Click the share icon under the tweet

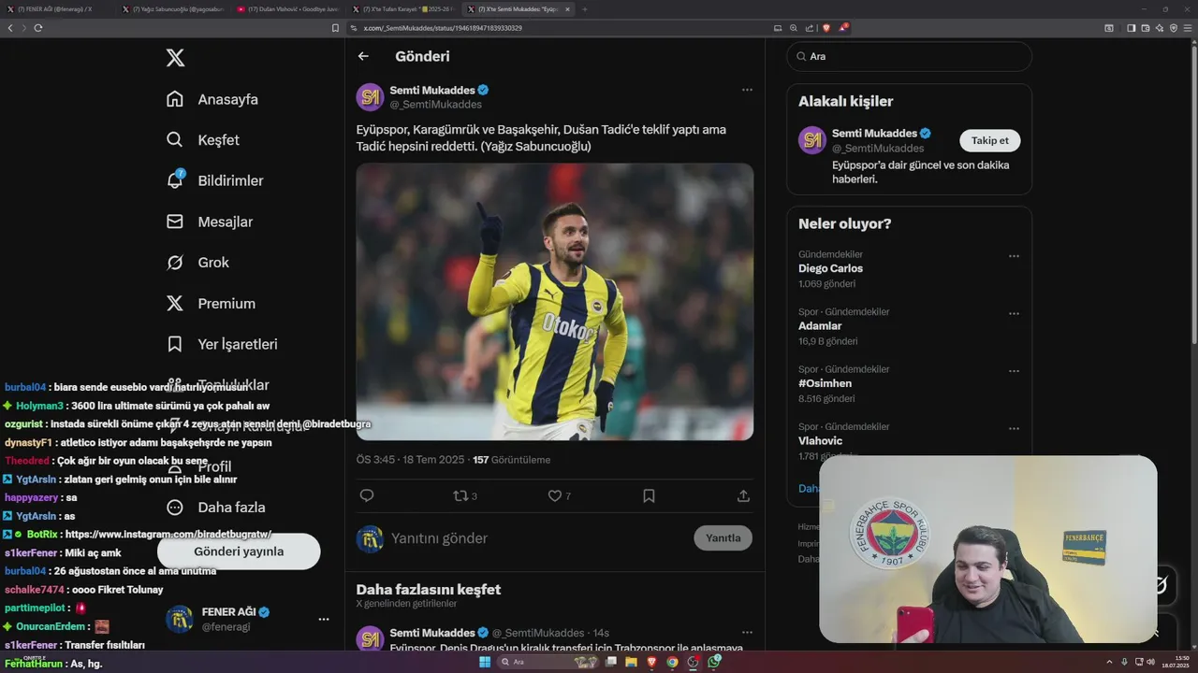click(743, 496)
